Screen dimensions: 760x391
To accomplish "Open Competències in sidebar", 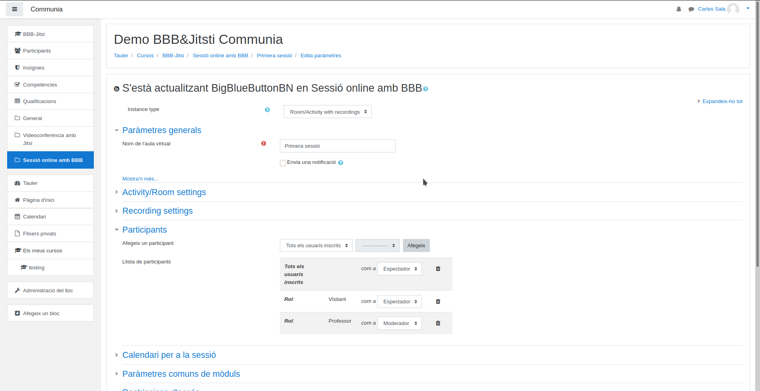I will (50, 85).
